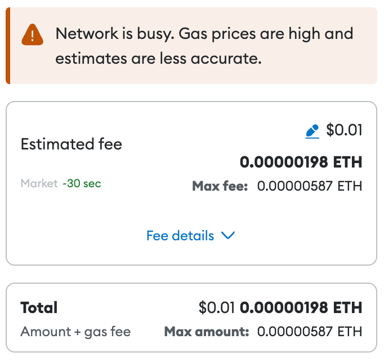Click the estimates are less accurate text

[158, 59]
